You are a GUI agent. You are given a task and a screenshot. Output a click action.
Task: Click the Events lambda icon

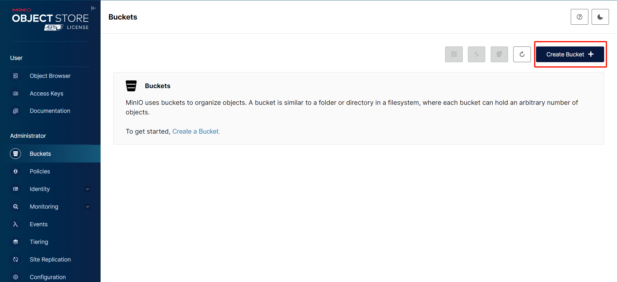15,224
